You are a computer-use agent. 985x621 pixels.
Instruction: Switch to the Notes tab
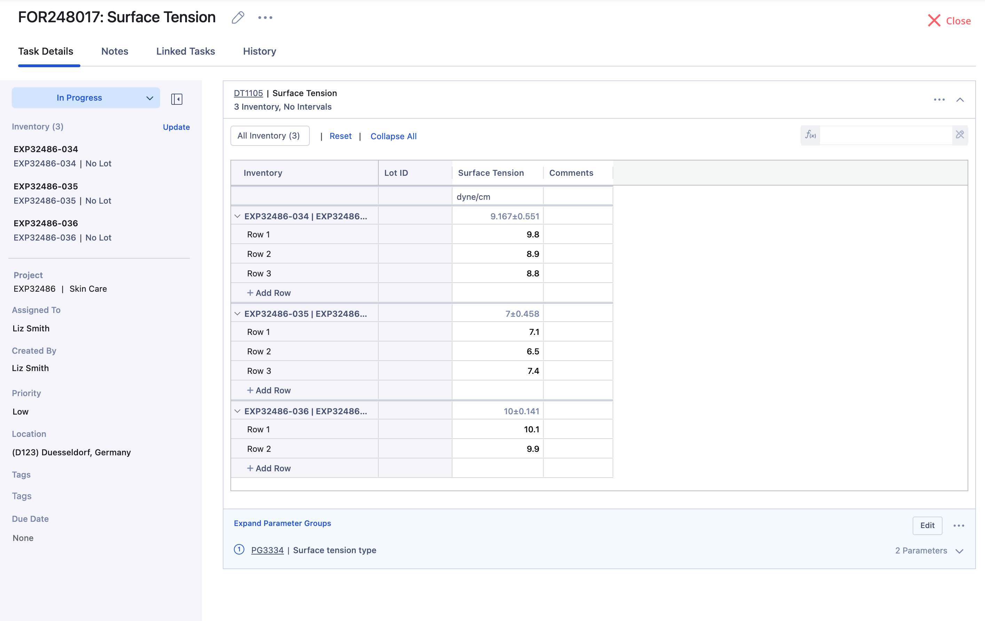(x=115, y=51)
